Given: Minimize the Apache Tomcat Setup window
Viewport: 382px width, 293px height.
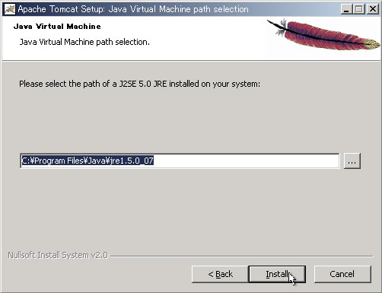Looking at the screenshot, I should pyautogui.click(x=346, y=9).
